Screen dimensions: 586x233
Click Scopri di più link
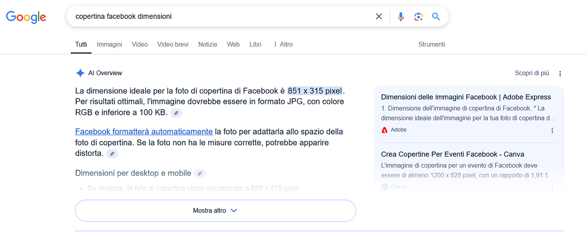pos(532,73)
